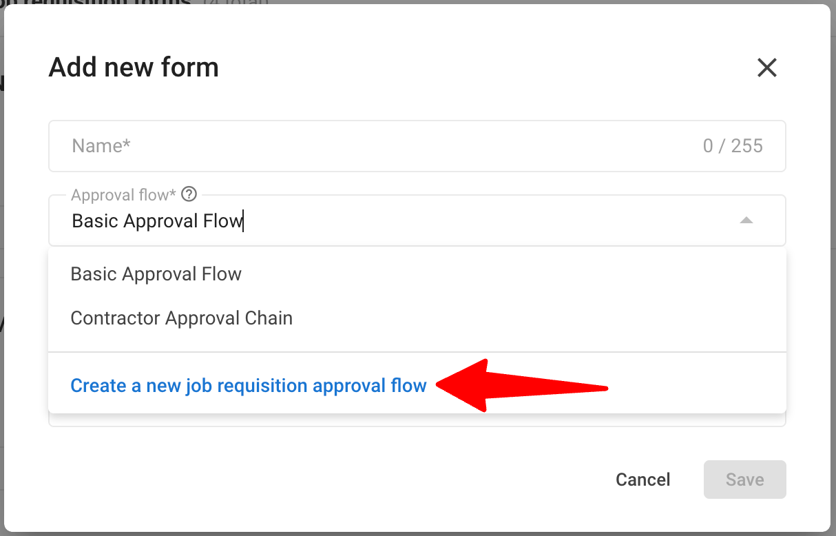Click the Name* placeholder text
The width and height of the screenshot is (836, 536).
(x=101, y=146)
